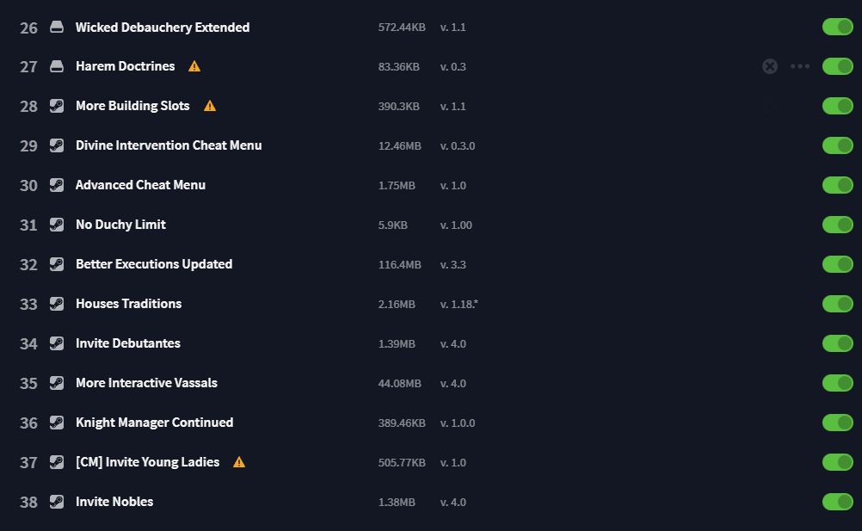Screen dimensions: 862x531
Task: Click the Knight Manager Continued title
Action: pyautogui.click(x=155, y=423)
